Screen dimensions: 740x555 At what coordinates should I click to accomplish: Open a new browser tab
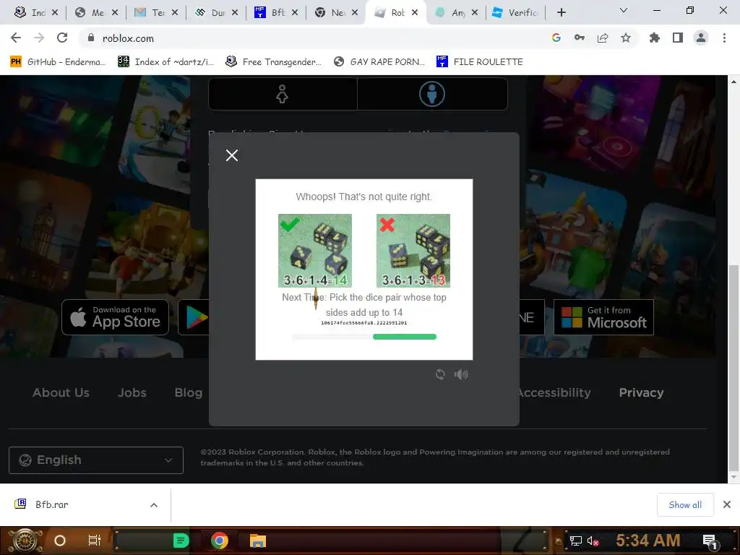pos(561,13)
